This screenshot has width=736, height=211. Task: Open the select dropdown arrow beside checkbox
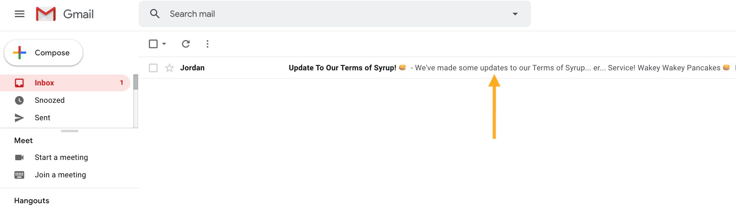pyautogui.click(x=164, y=44)
